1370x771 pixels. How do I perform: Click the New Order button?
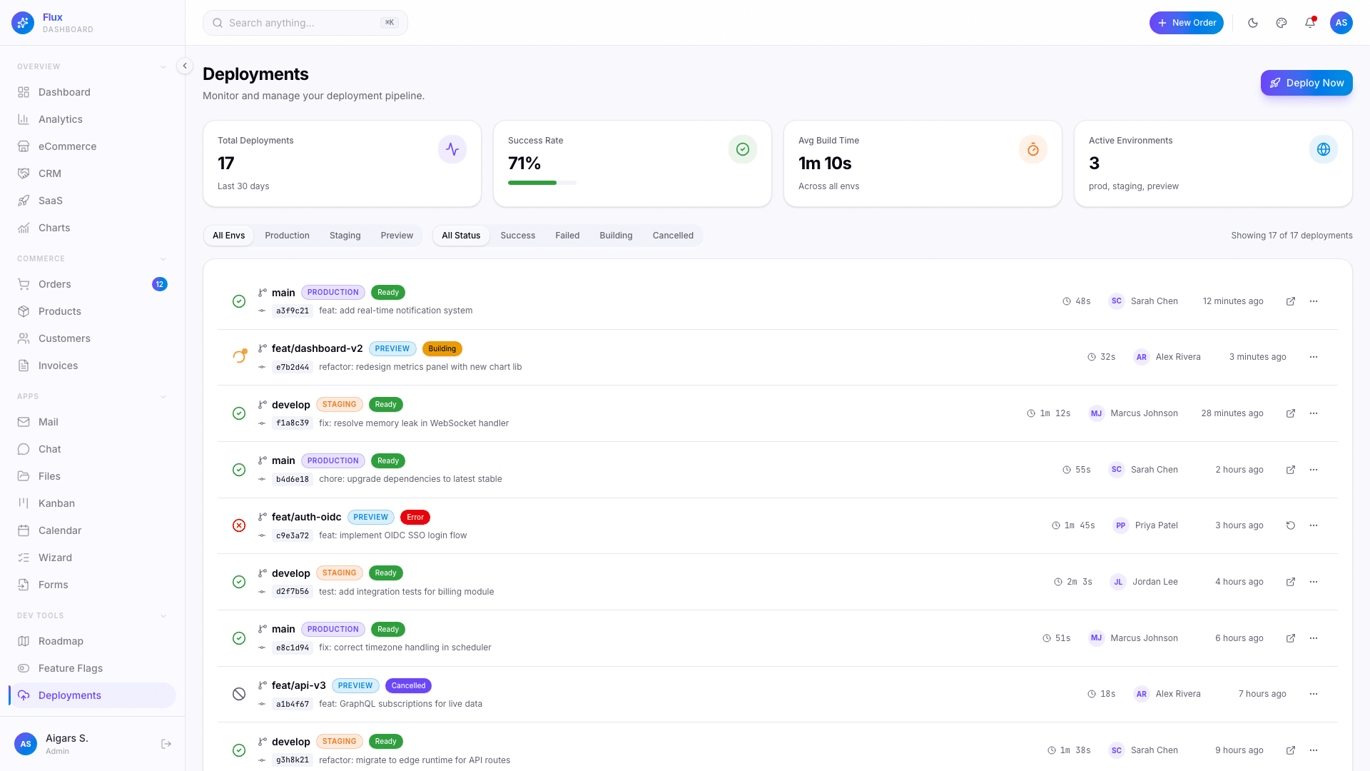1187,23
